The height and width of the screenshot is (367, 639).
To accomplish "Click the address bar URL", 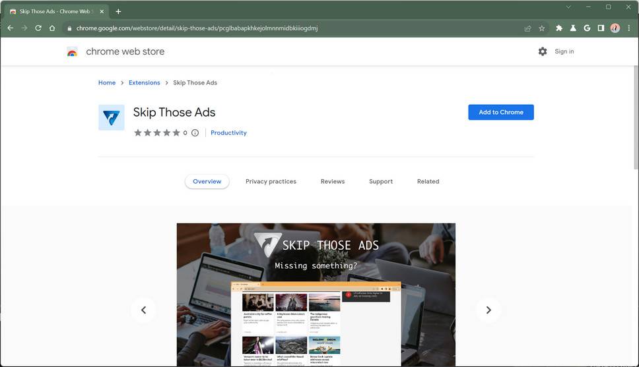I will 197,28.
